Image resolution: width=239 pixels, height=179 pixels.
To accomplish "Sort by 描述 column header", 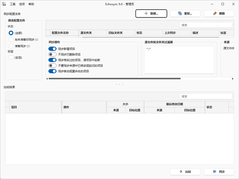I will pos(205,33).
